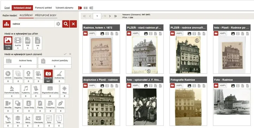Select Plakáty record type
The width and height of the screenshot is (254, 128).
click(40, 106)
